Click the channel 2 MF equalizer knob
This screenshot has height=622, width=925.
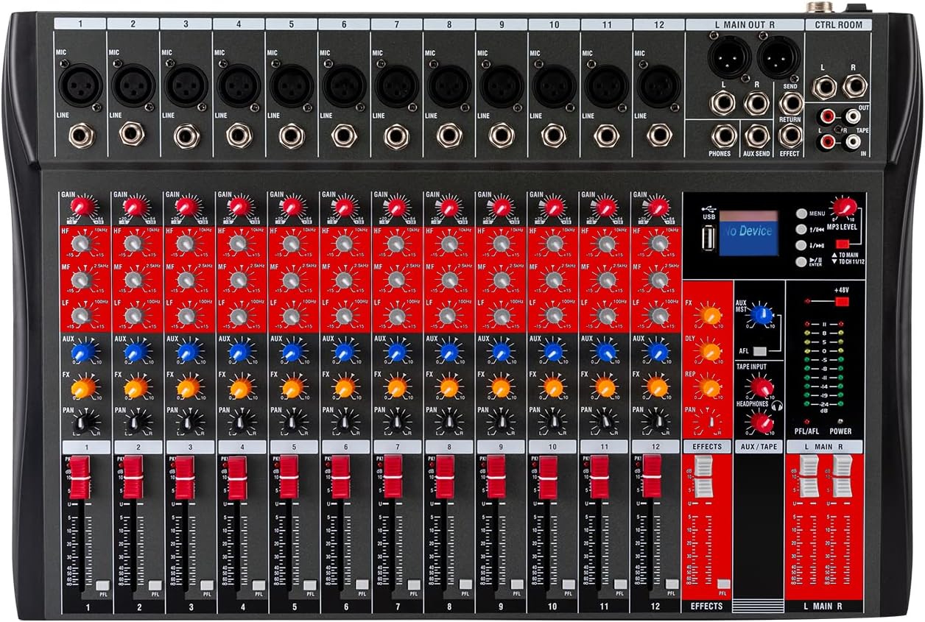coord(133,280)
